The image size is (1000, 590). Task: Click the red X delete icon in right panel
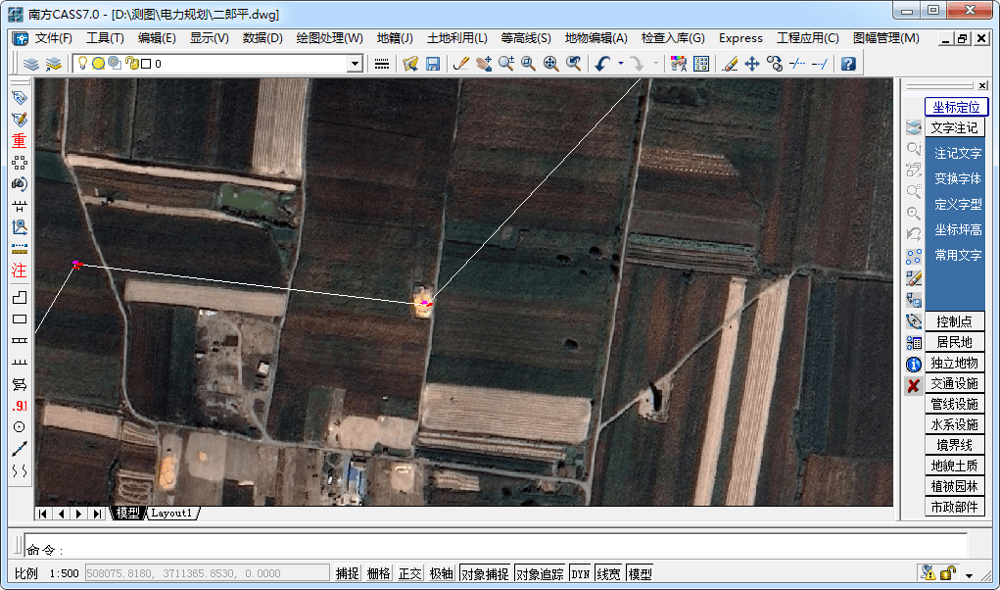(913, 385)
